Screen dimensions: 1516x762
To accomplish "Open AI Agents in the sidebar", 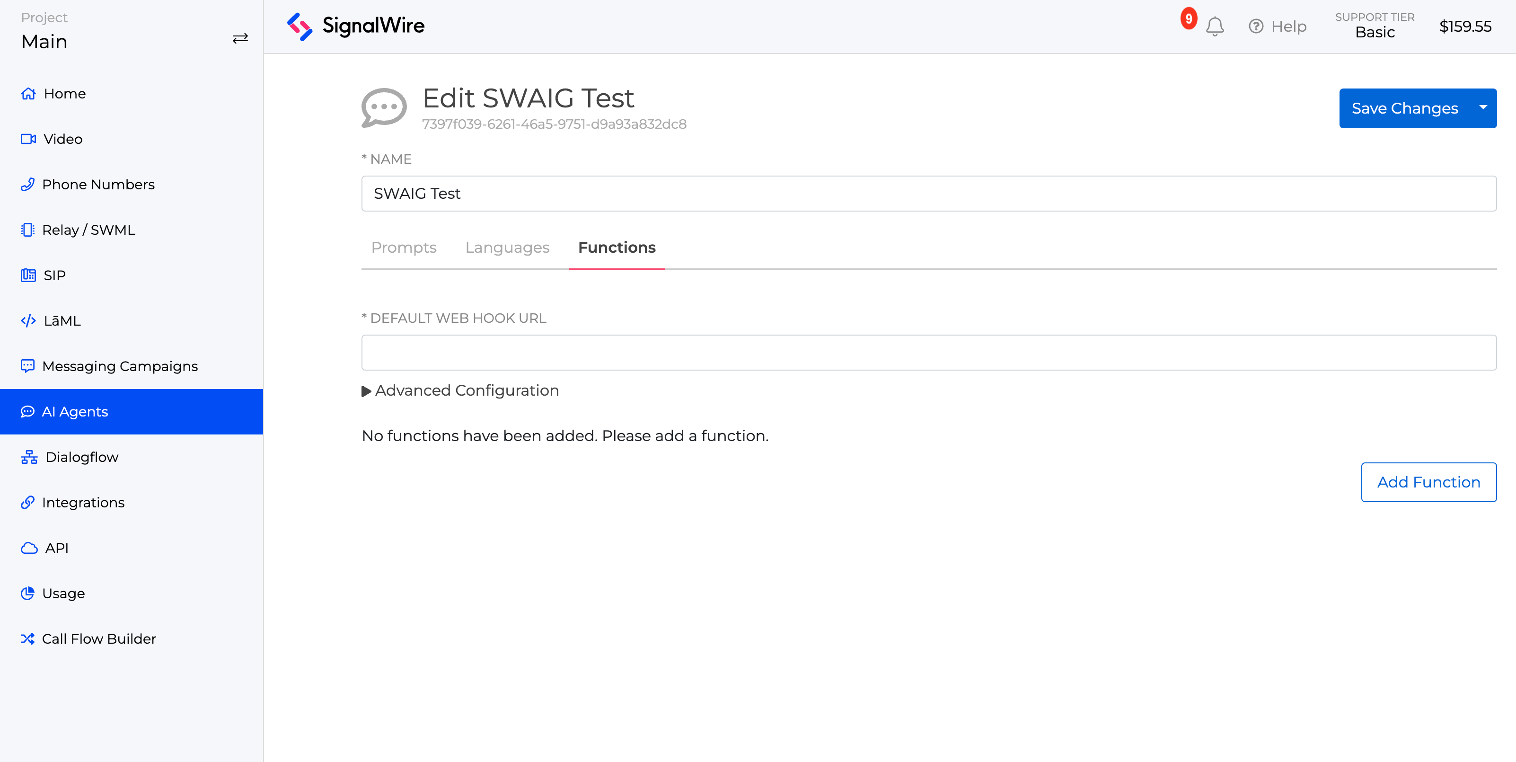I will pyautogui.click(x=131, y=412).
